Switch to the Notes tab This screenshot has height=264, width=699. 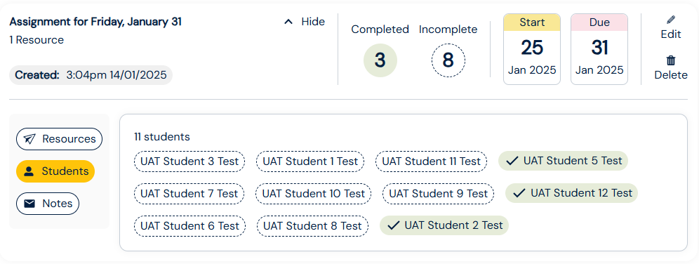click(x=48, y=204)
